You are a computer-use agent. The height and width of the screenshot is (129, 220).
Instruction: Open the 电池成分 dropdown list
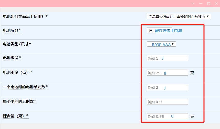coord(160,30)
